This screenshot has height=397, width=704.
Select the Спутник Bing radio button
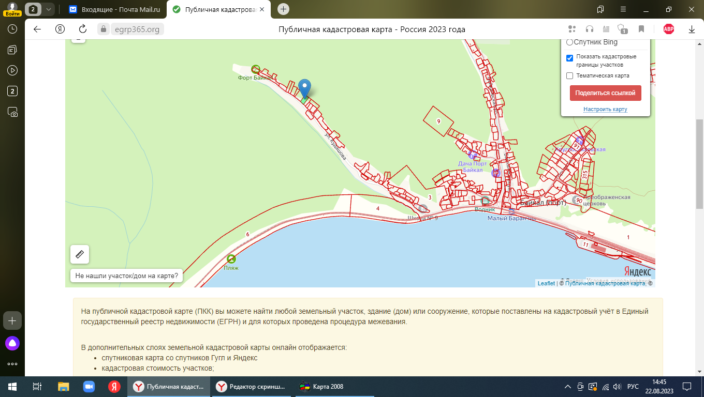[x=569, y=42]
